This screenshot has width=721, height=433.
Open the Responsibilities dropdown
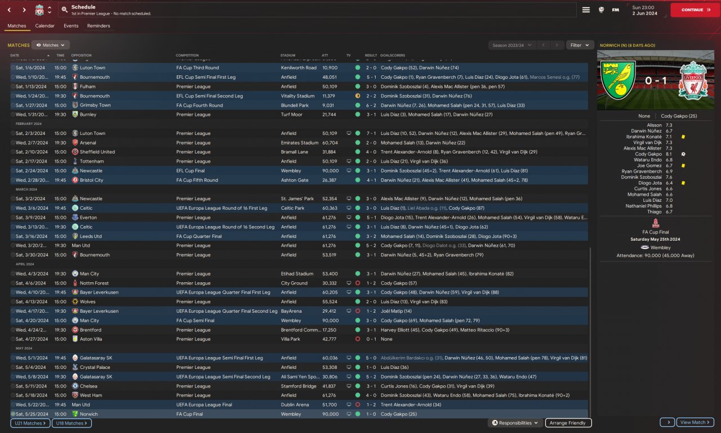pos(515,423)
